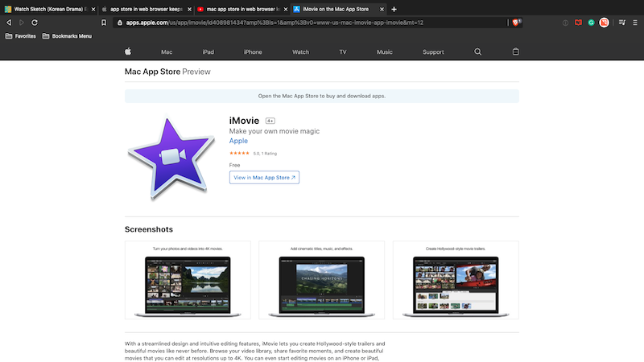Open the playlist queue icon
644x362 pixels.
click(x=621, y=23)
